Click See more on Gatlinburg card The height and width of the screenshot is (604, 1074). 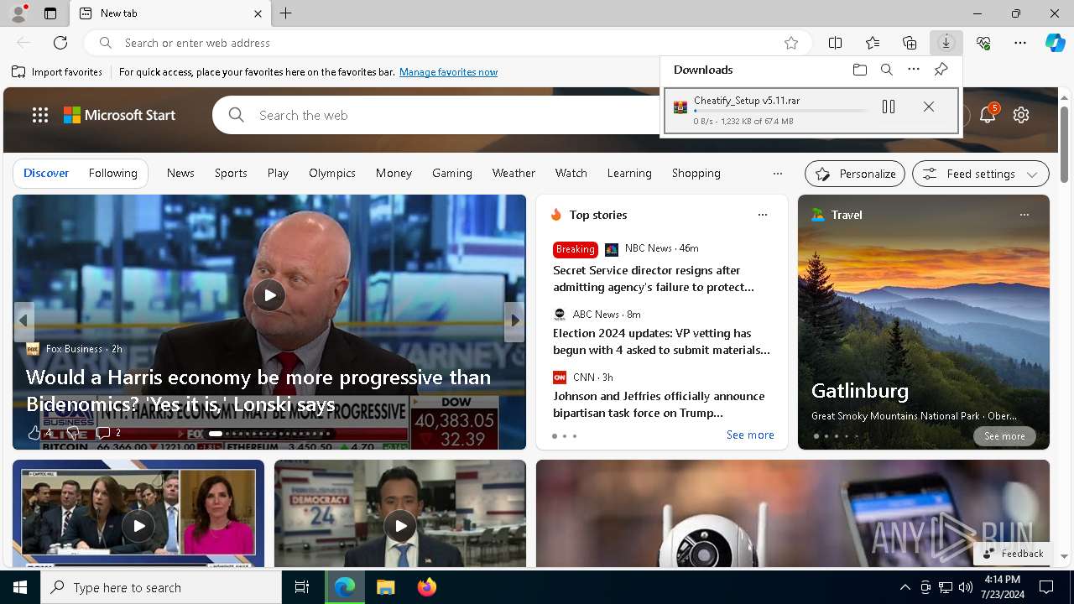click(x=1004, y=436)
